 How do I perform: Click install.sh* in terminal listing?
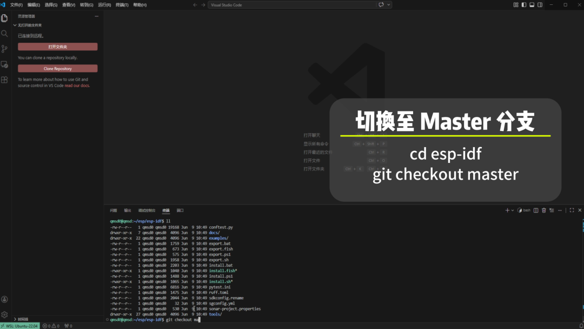221,282
